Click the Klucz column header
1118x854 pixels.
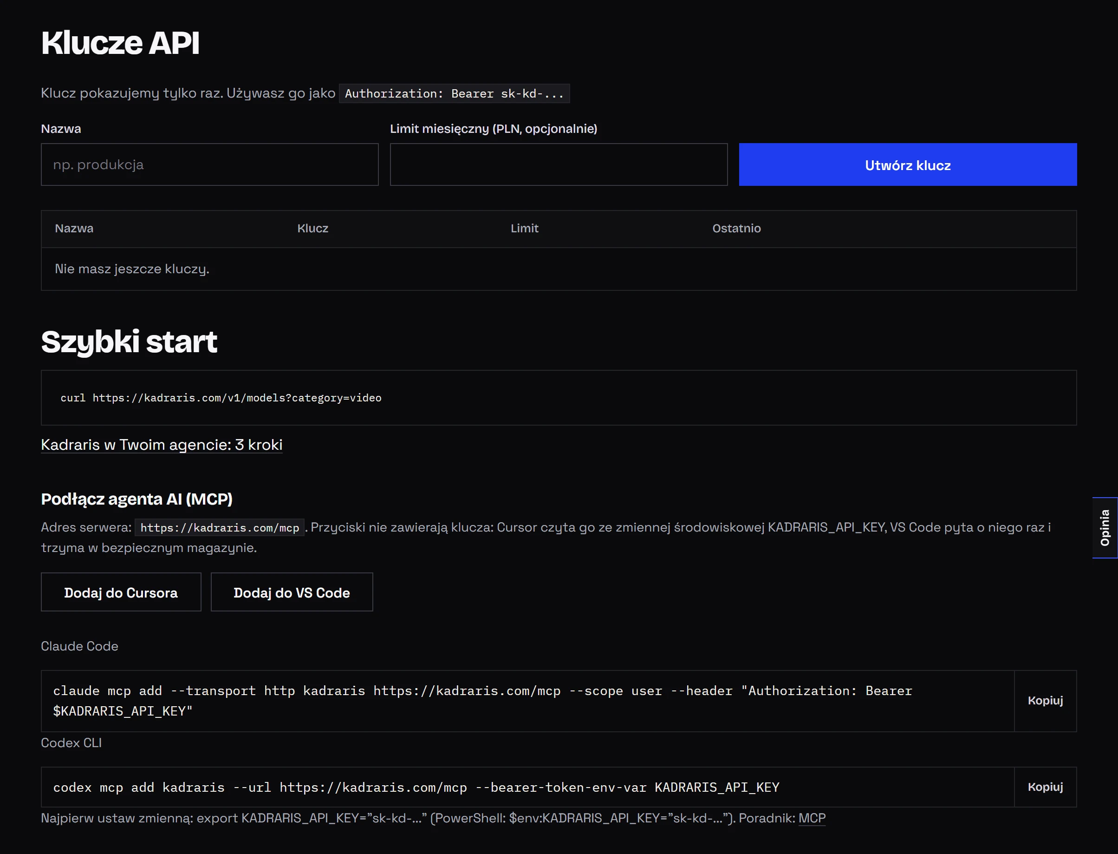(x=313, y=228)
